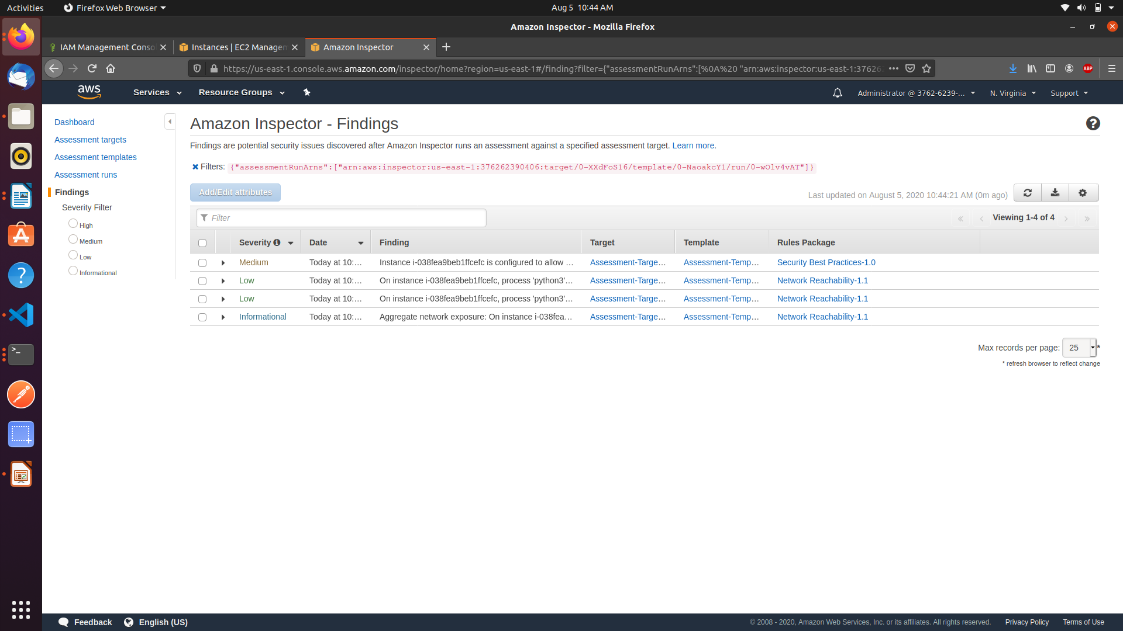The image size is (1123, 631).
Task: Click the help question mark icon
Action: click(1093, 123)
